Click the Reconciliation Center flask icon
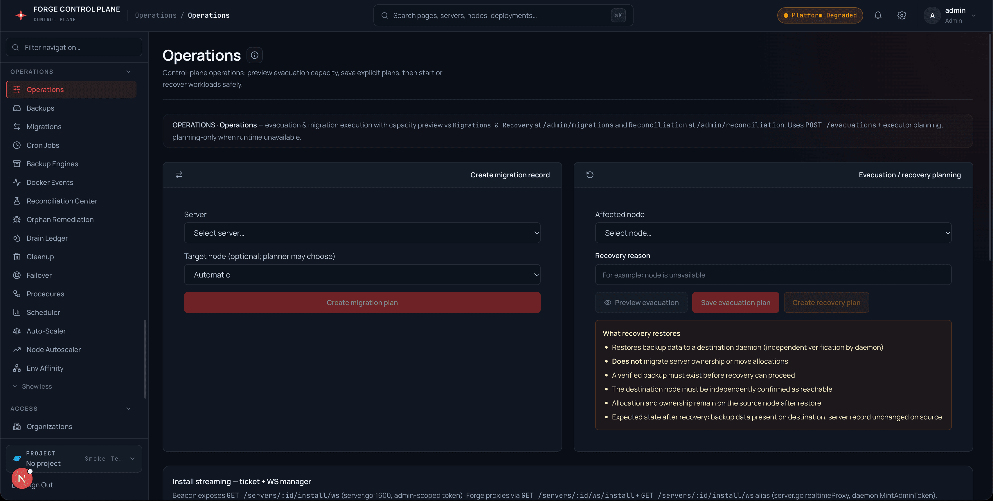Screen dimensions: 993x501 click(x=17, y=201)
